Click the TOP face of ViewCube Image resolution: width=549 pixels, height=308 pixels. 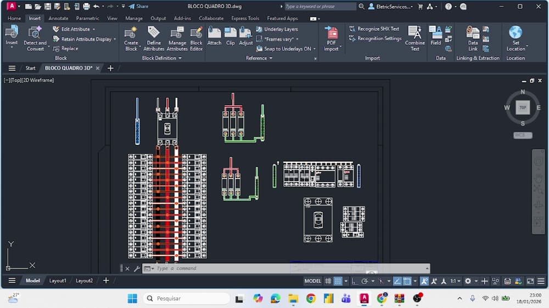(x=523, y=107)
